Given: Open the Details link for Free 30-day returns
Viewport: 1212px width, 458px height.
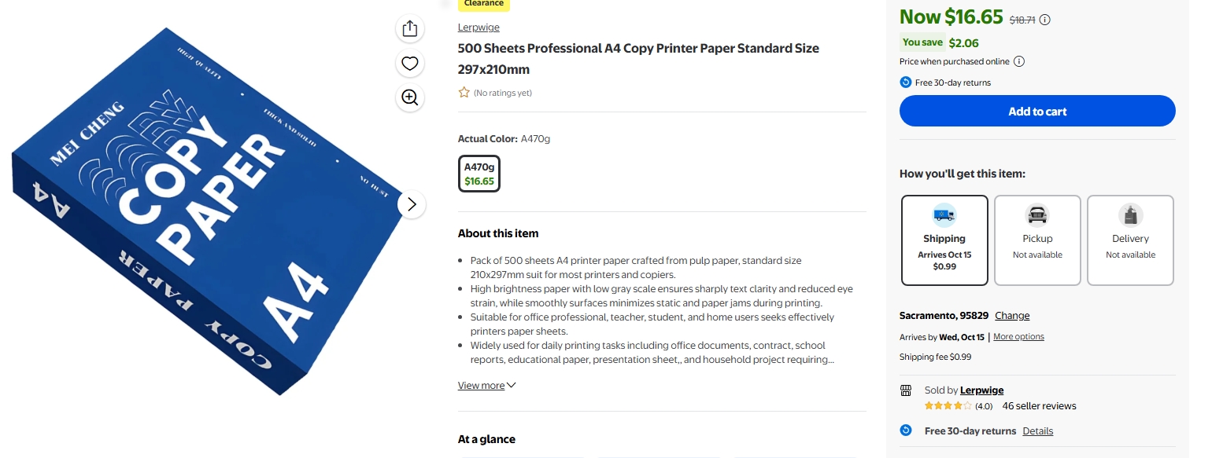Looking at the screenshot, I should pos(1037,431).
